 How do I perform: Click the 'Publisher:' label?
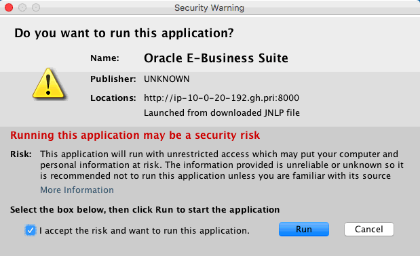[x=113, y=79]
